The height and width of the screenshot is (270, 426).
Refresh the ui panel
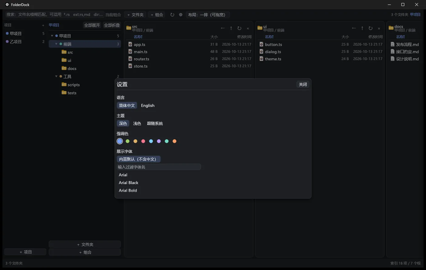click(371, 28)
